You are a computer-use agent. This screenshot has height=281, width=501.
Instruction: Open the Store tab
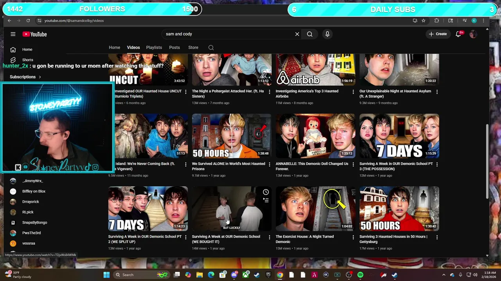pyautogui.click(x=193, y=48)
